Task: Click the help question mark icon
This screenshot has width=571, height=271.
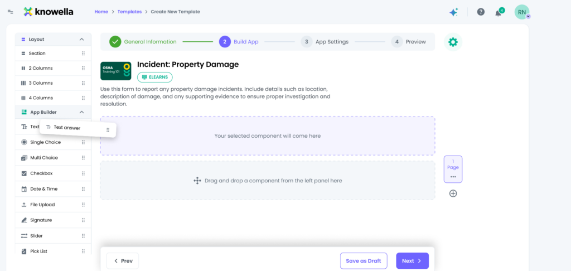Action: [x=481, y=12]
